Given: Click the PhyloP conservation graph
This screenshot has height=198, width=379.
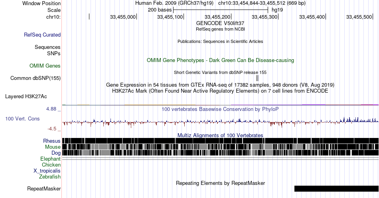Looking at the screenshot, I should point(221,122).
